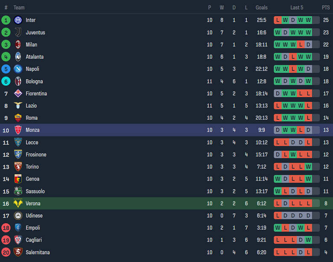333x262 pixels.
Task: Click the Napoli club badge
Action: click(x=18, y=69)
